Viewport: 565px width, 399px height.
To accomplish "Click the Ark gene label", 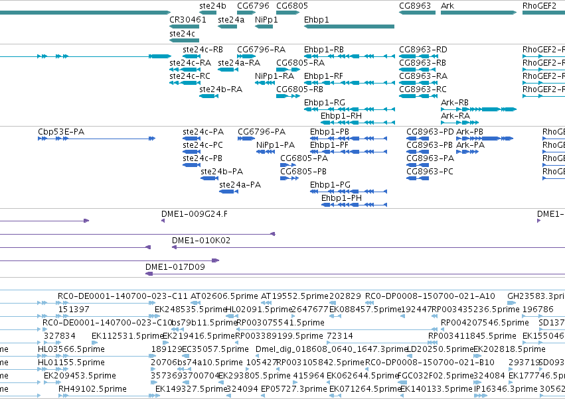I will click(447, 6).
